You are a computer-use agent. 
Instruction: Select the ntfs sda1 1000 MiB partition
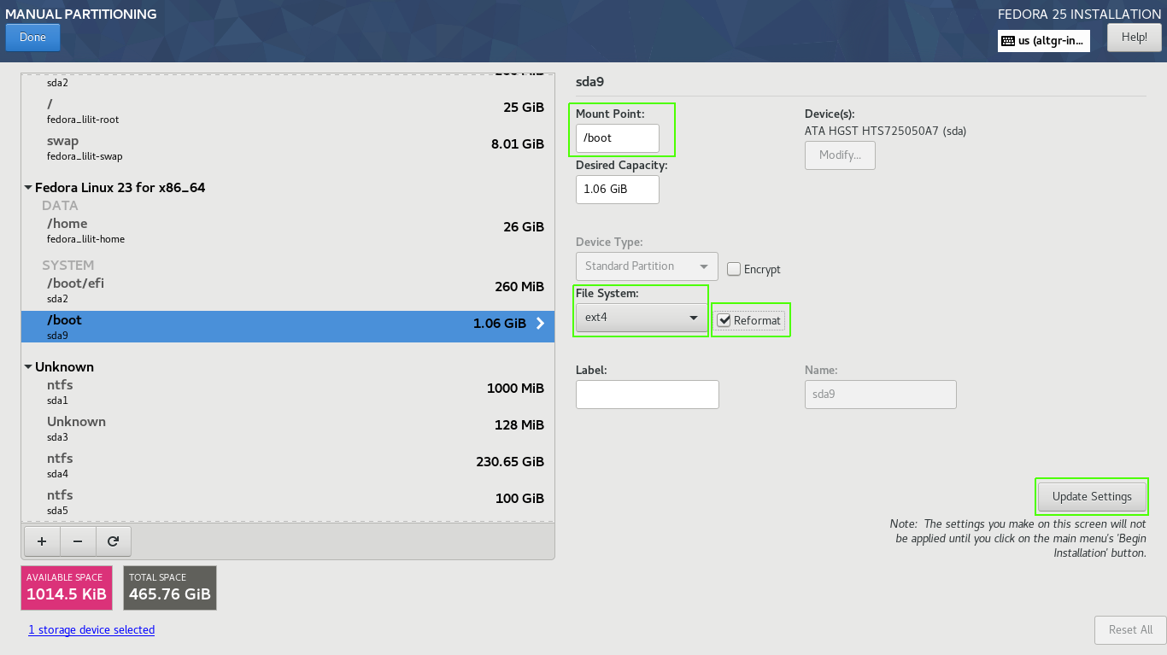pyautogui.click(x=288, y=392)
